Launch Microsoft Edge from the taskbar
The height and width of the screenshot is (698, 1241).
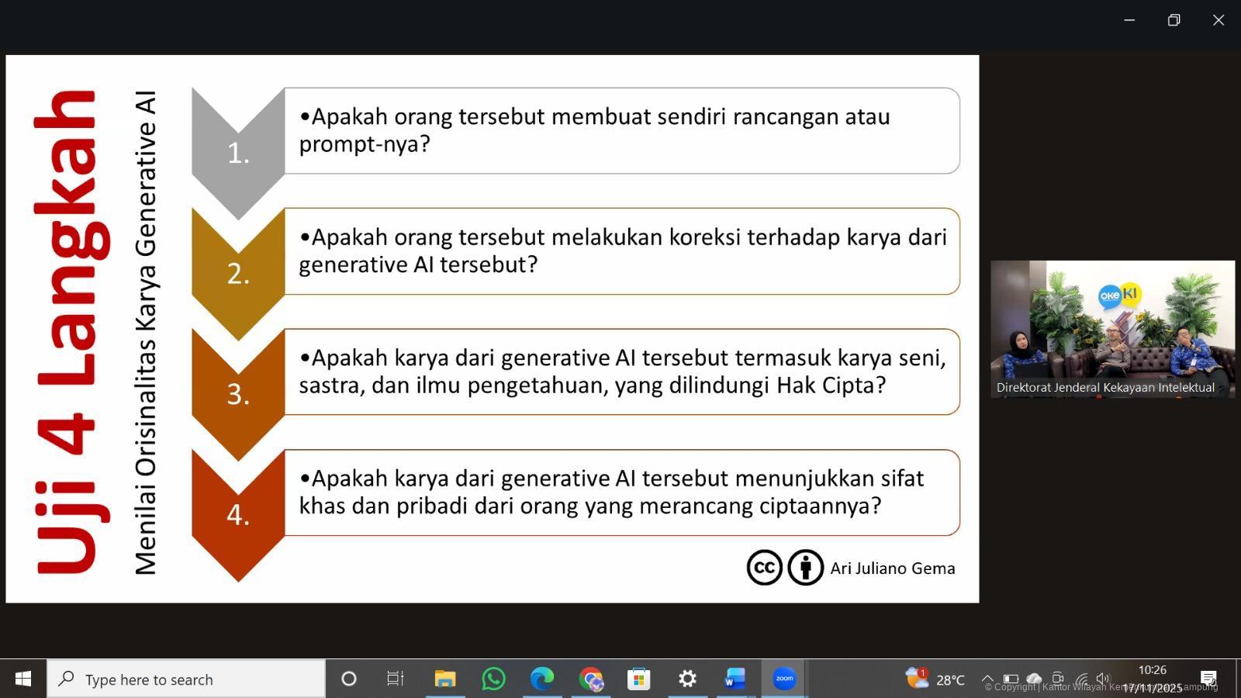pos(541,679)
